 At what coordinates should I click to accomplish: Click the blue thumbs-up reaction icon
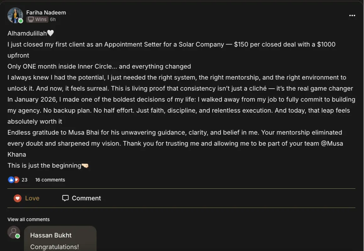coord(11,180)
